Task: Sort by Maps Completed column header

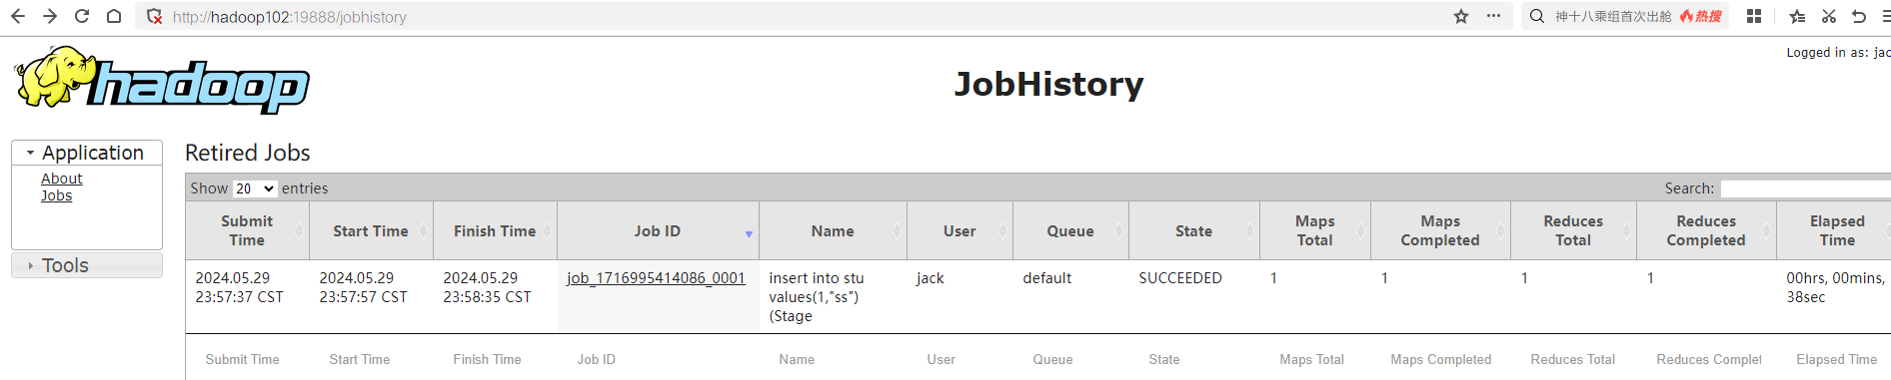Action: [1440, 230]
